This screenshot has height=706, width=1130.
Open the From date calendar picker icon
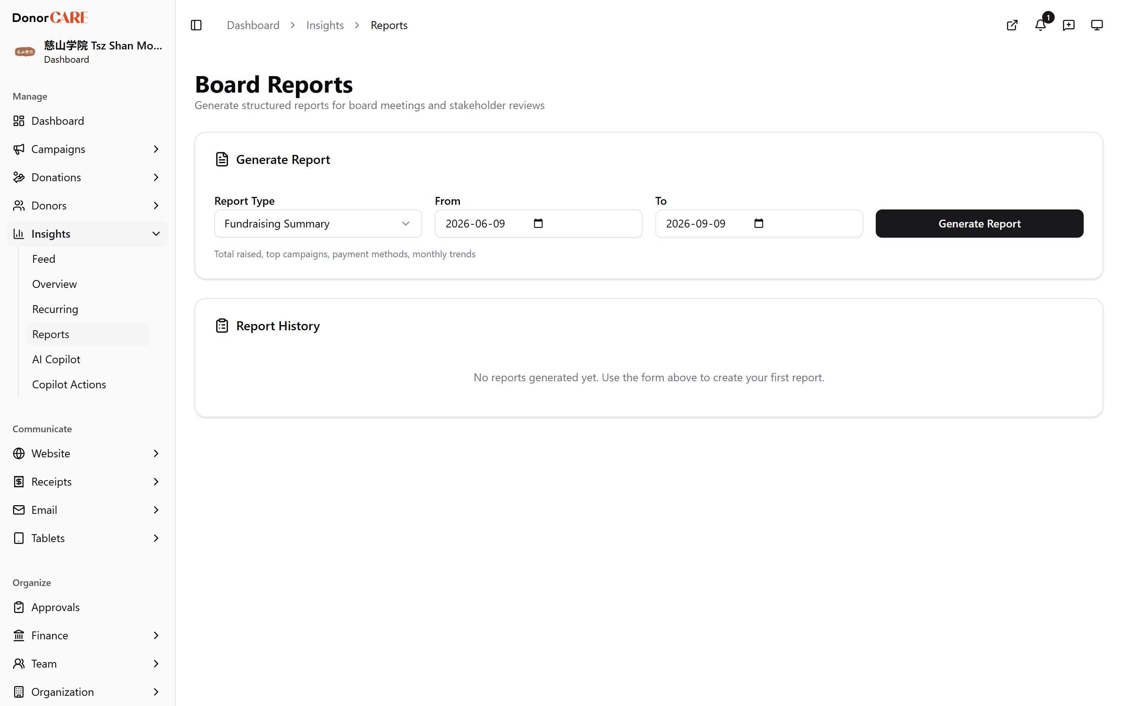[x=538, y=224]
